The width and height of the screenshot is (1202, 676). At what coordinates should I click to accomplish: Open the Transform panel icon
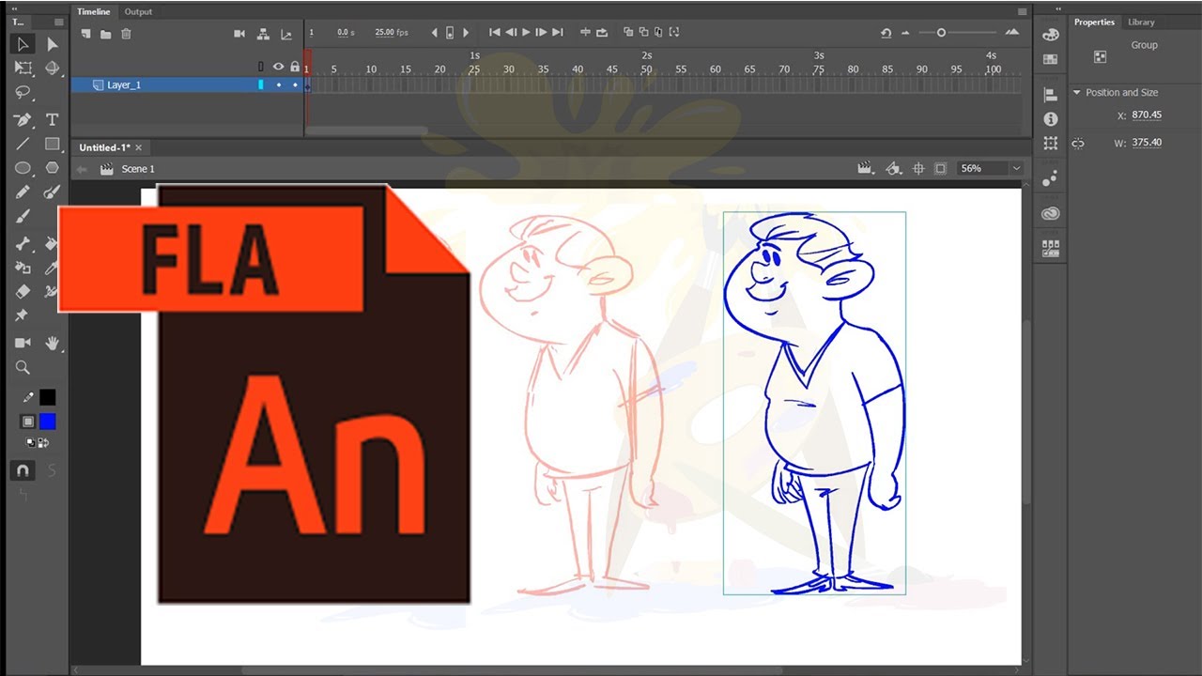(x=1051, y=144)
